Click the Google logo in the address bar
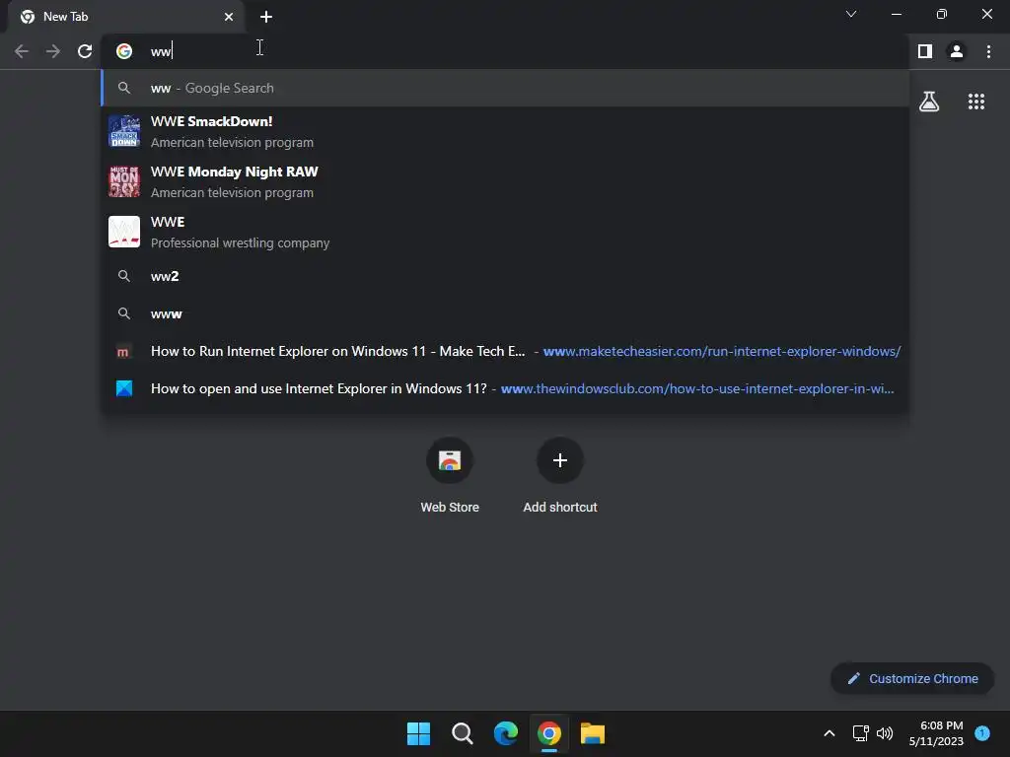This screenshot has width=1010, height=757. (x=124, y=51)
